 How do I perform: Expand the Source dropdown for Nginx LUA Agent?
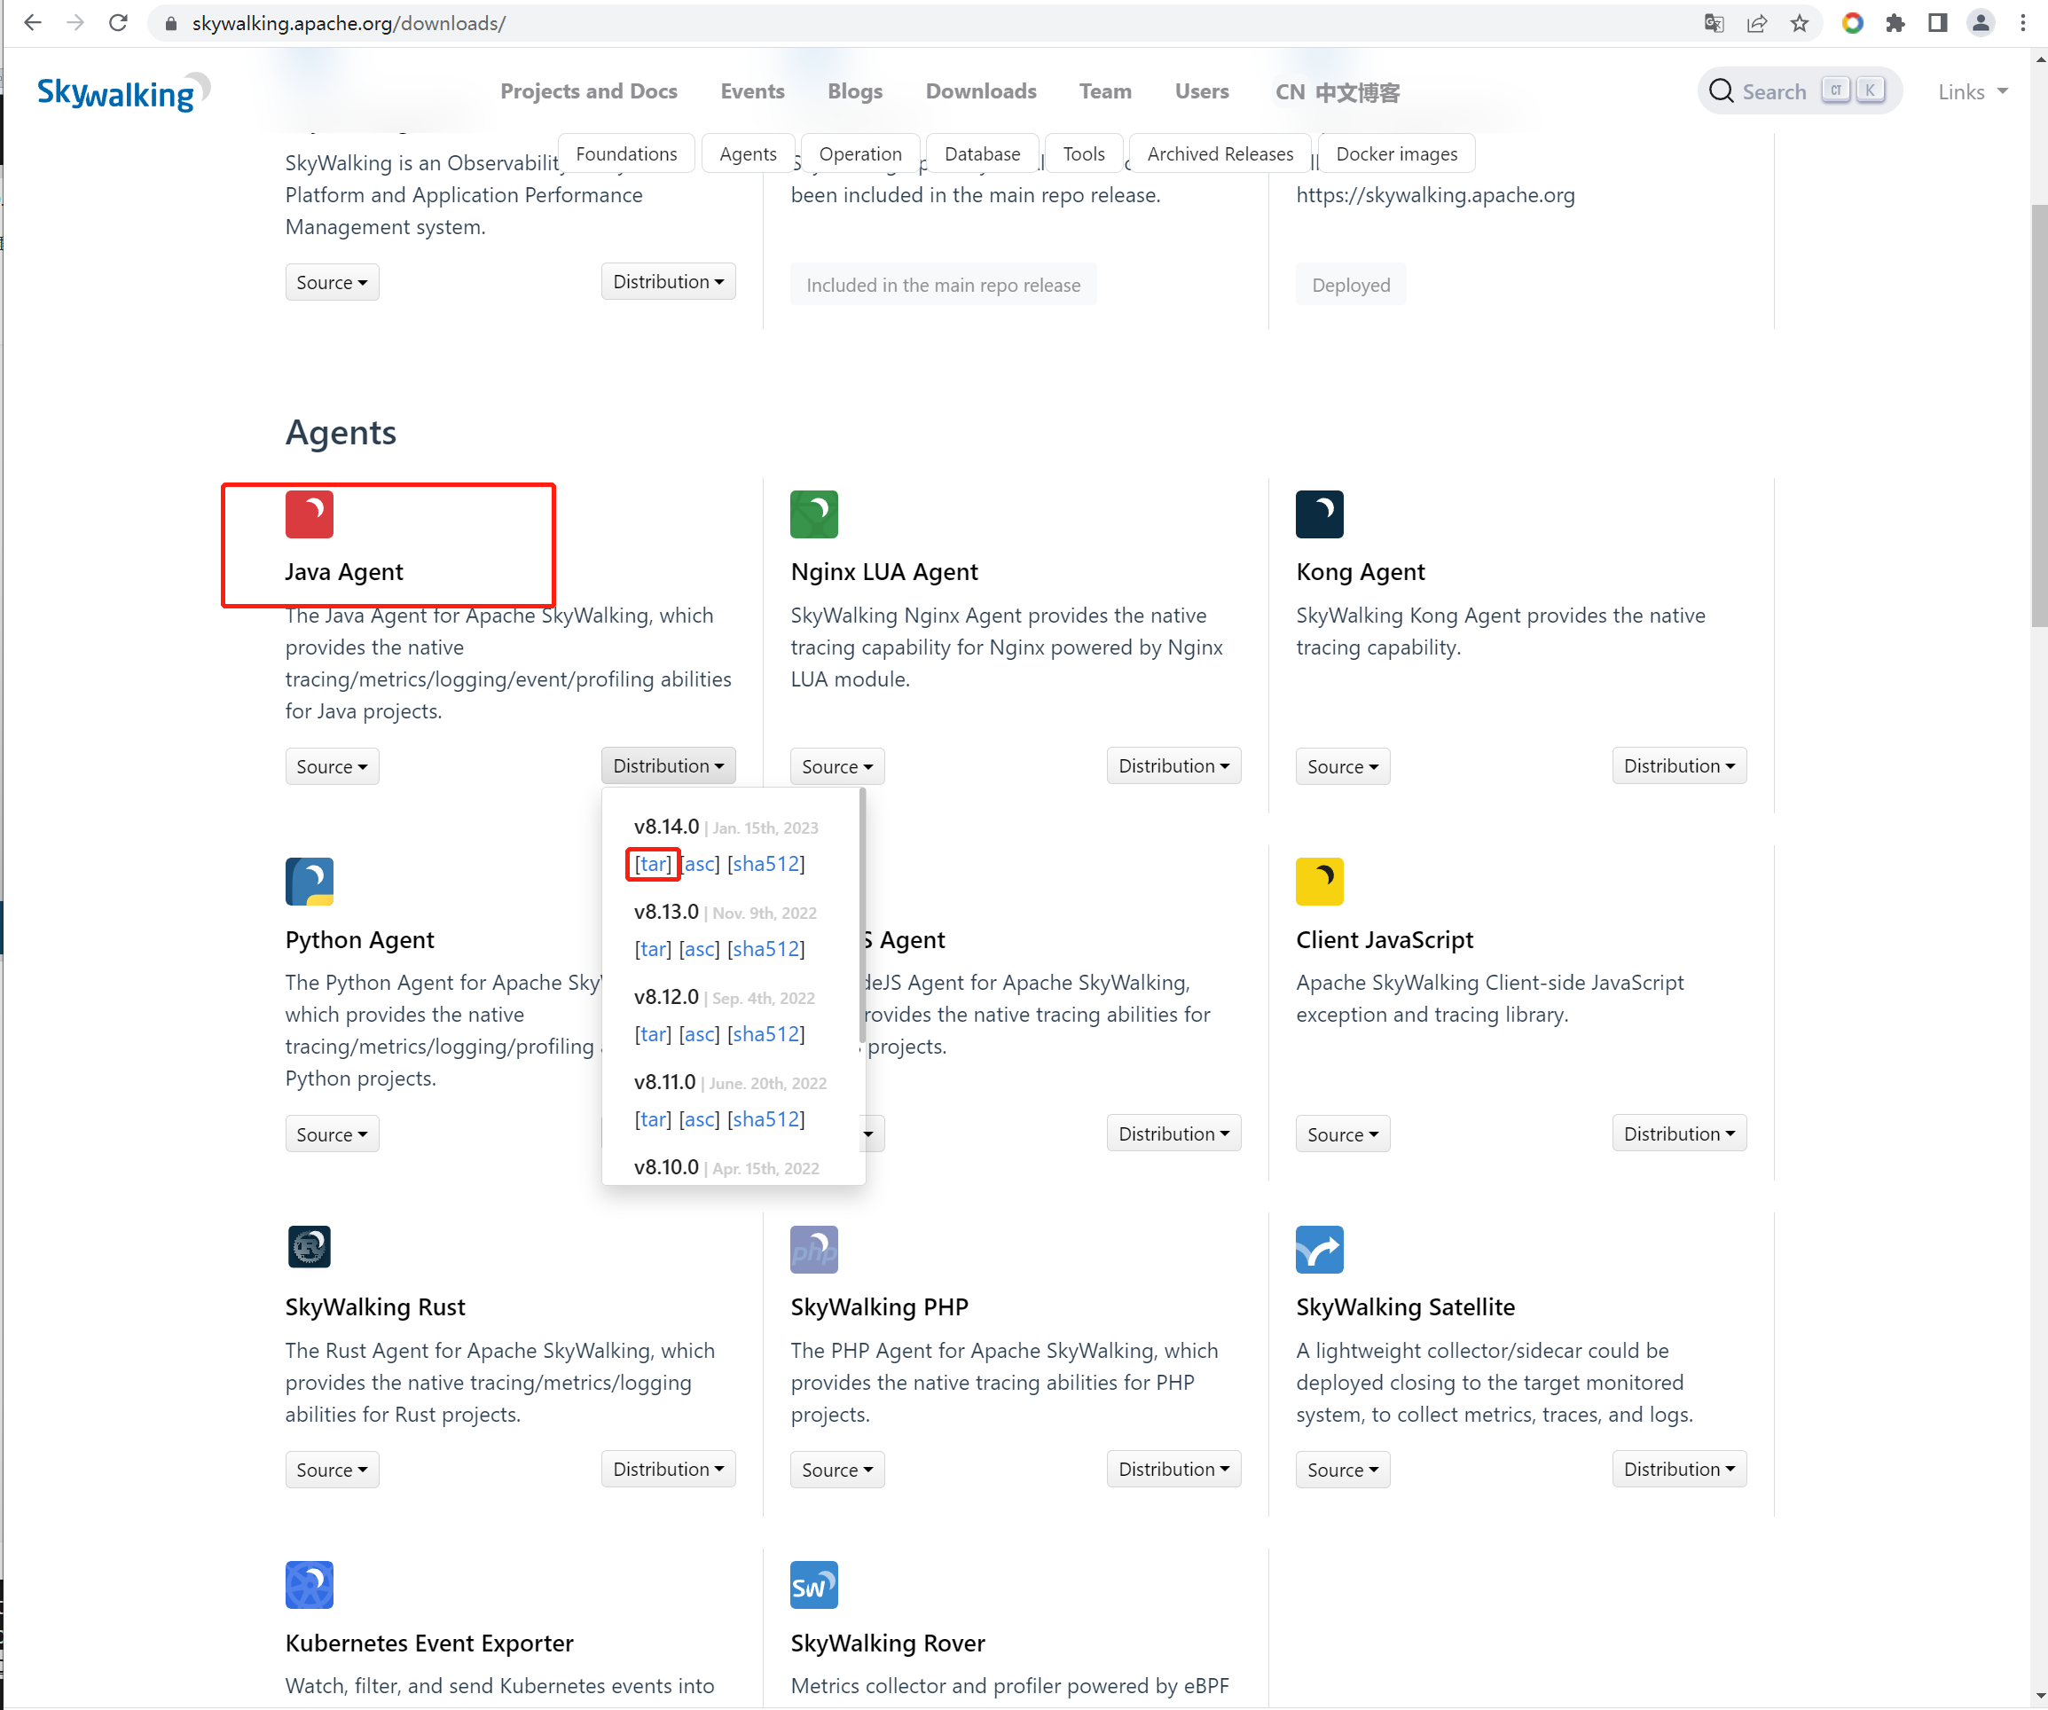point(836,765)
